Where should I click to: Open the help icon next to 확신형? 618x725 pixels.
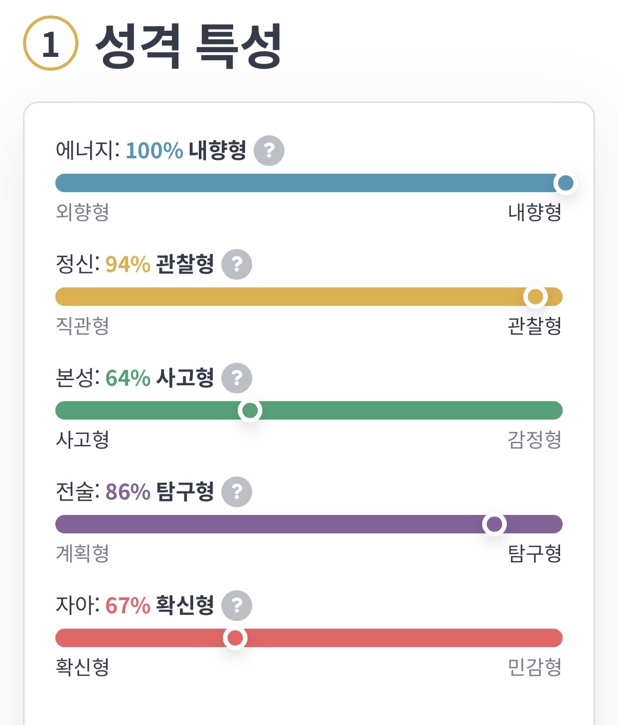[x=237, y=606]
